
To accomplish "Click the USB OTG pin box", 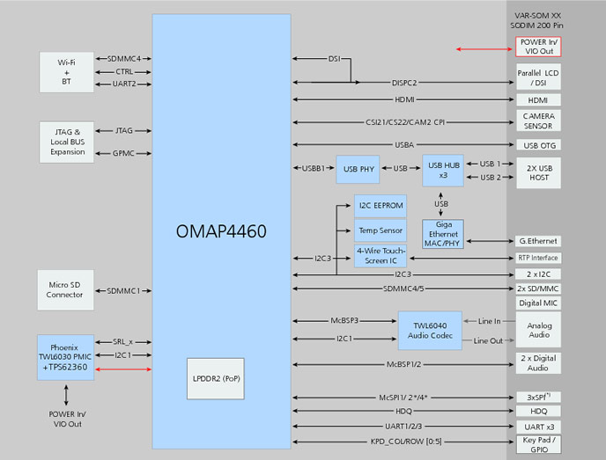I will [x=538, y=145].
